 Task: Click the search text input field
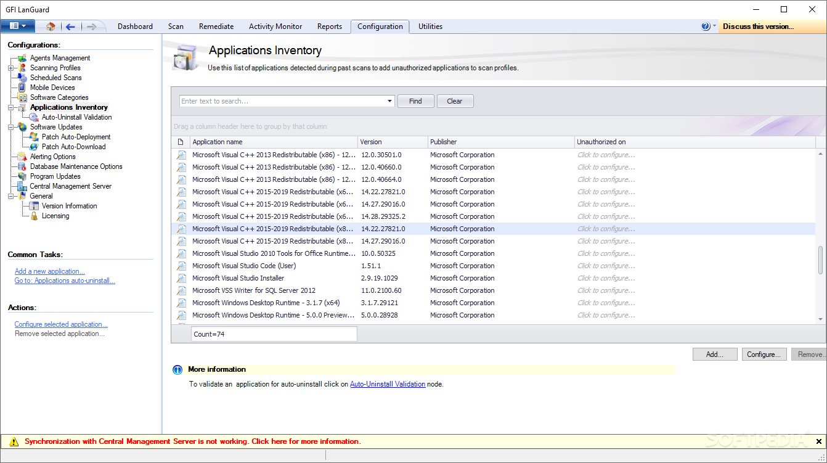[x=282, y=101]
